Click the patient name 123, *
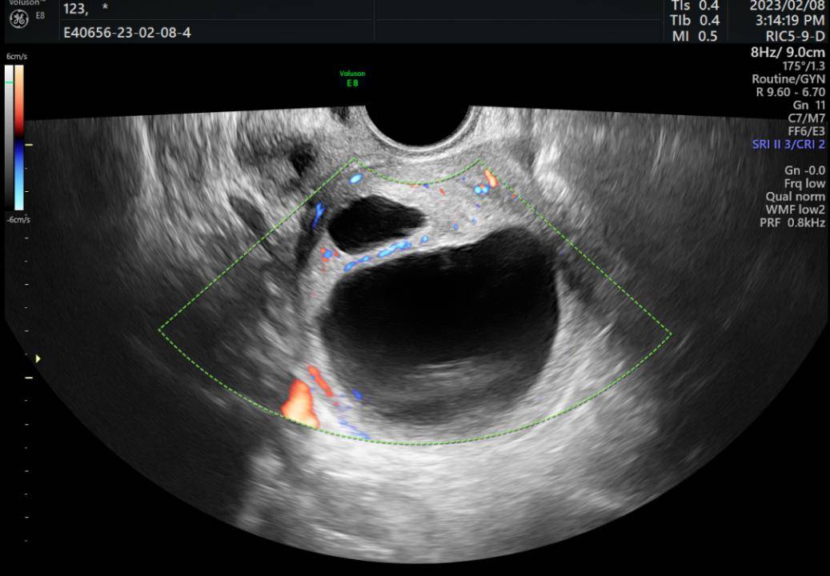 (x=86, y=9)
